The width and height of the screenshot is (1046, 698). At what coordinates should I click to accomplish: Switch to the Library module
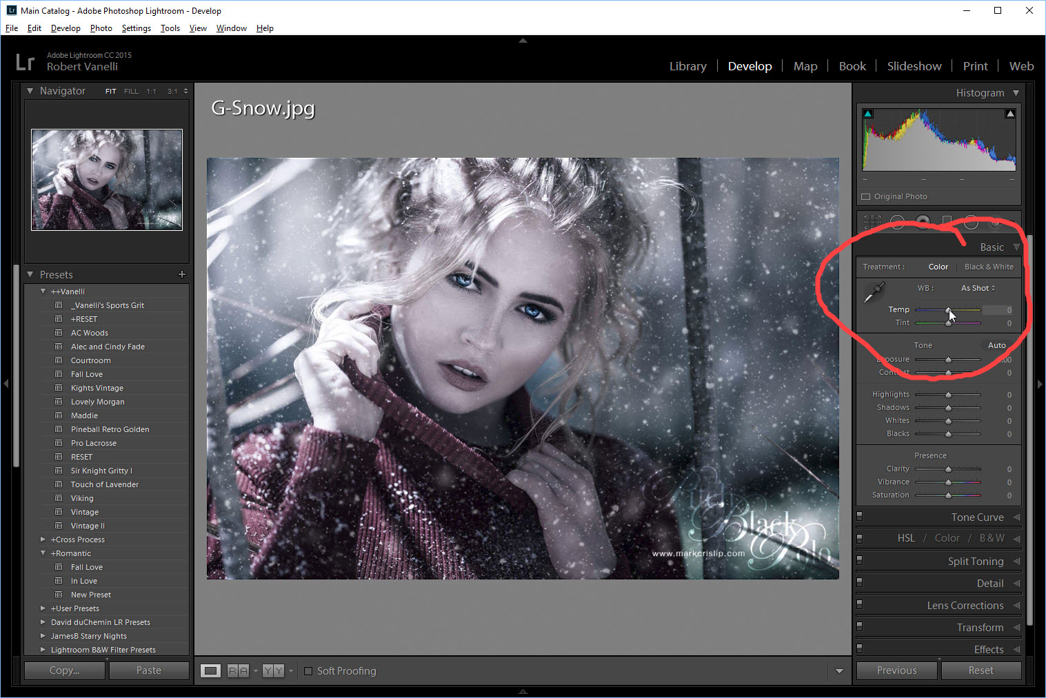tap(687, 66)
